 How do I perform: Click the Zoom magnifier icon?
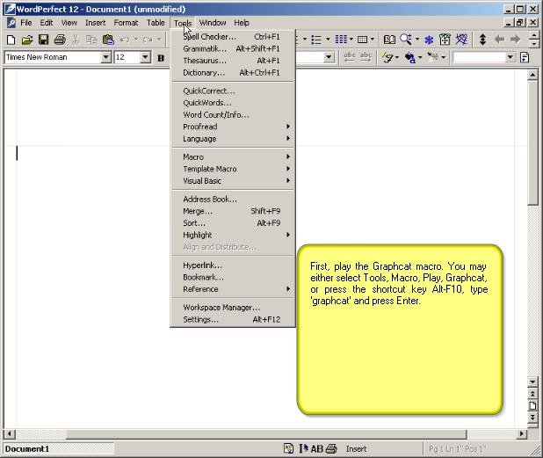[x=406, y=40]
